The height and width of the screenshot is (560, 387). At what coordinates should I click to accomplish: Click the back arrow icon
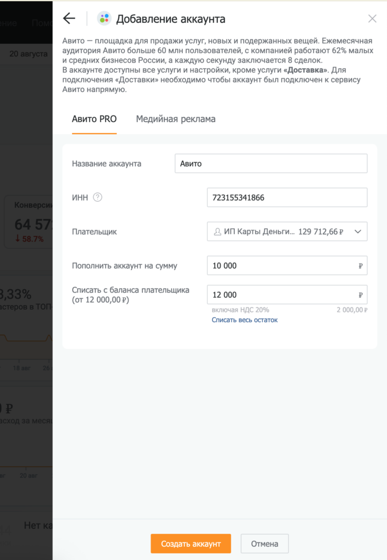click(x=69, y=18)
